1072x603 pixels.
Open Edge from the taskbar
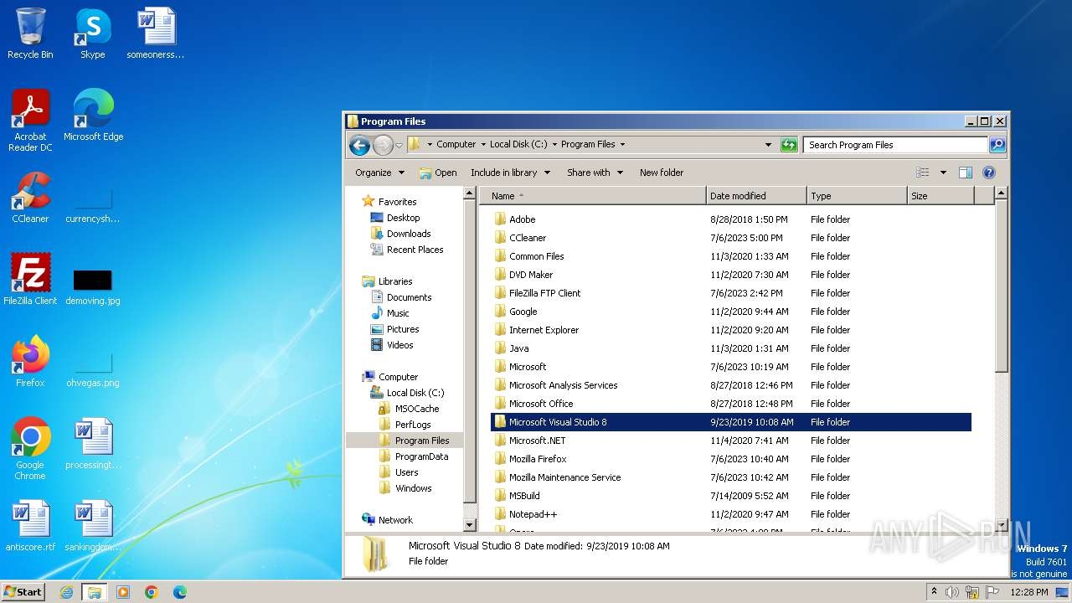180,592
